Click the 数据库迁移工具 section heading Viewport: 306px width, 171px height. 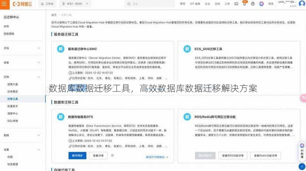click(x=66, y=102)
